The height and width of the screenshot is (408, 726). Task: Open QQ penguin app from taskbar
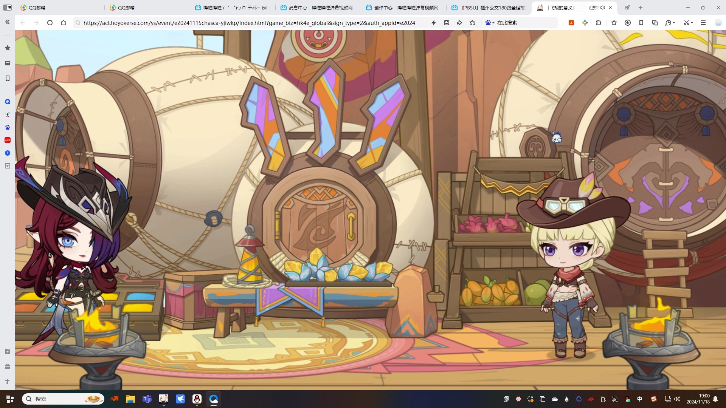pos(197,399)
